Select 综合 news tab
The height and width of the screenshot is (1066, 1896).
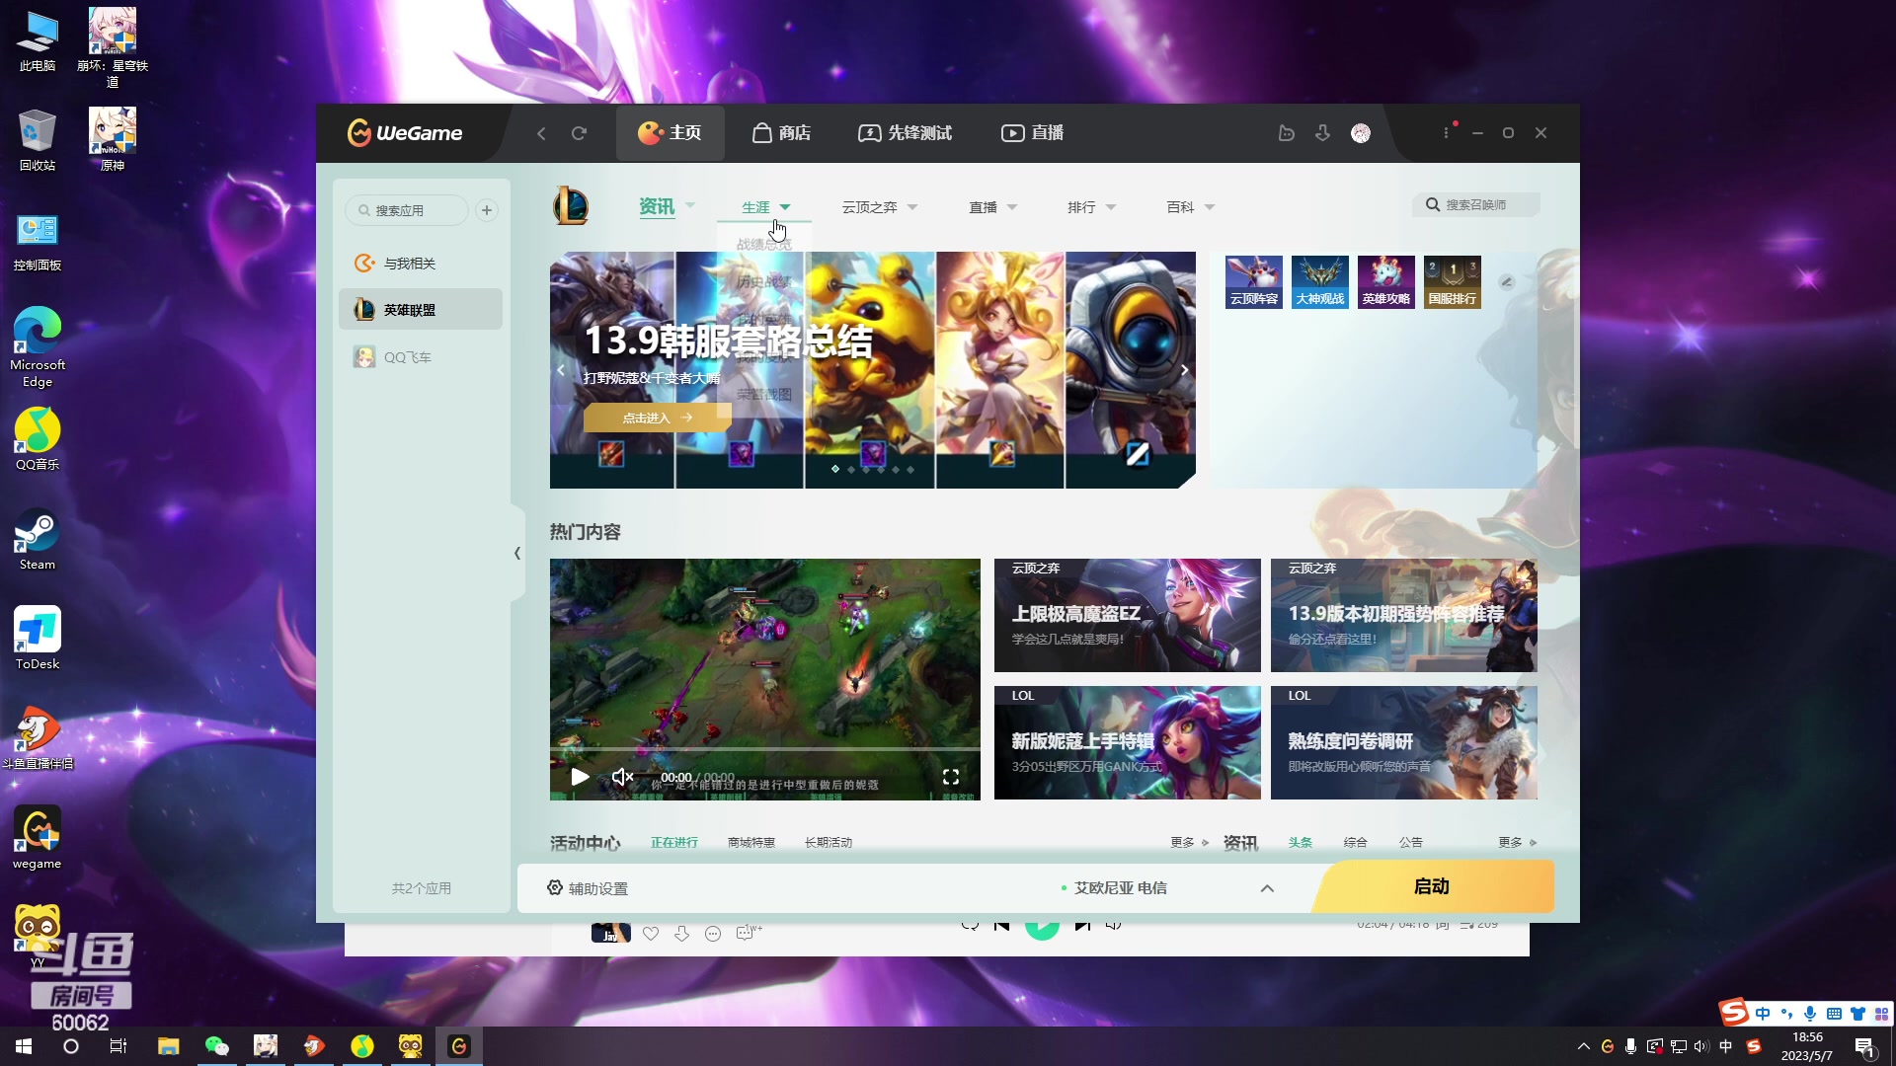click(x=1356, y=843)
